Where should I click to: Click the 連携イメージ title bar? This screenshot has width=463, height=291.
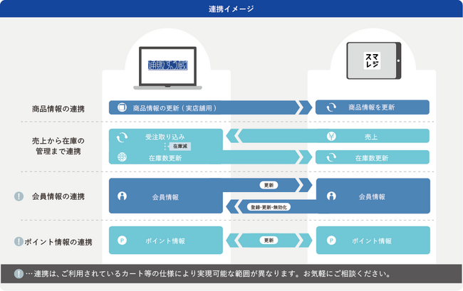coord(231,9)
